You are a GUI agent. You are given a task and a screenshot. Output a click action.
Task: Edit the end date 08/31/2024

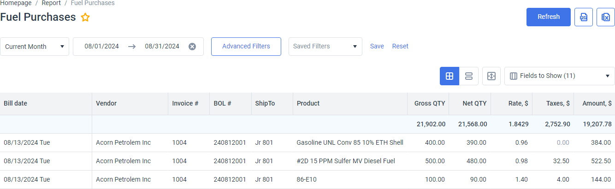click(162, 46)
